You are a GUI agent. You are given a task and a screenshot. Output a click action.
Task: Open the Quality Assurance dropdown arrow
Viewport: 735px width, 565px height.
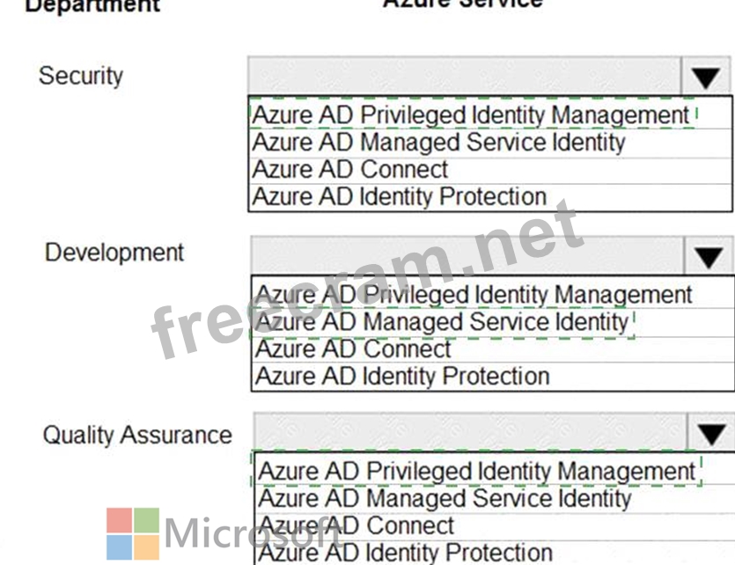pyautogui.click(x=710, y=434)
